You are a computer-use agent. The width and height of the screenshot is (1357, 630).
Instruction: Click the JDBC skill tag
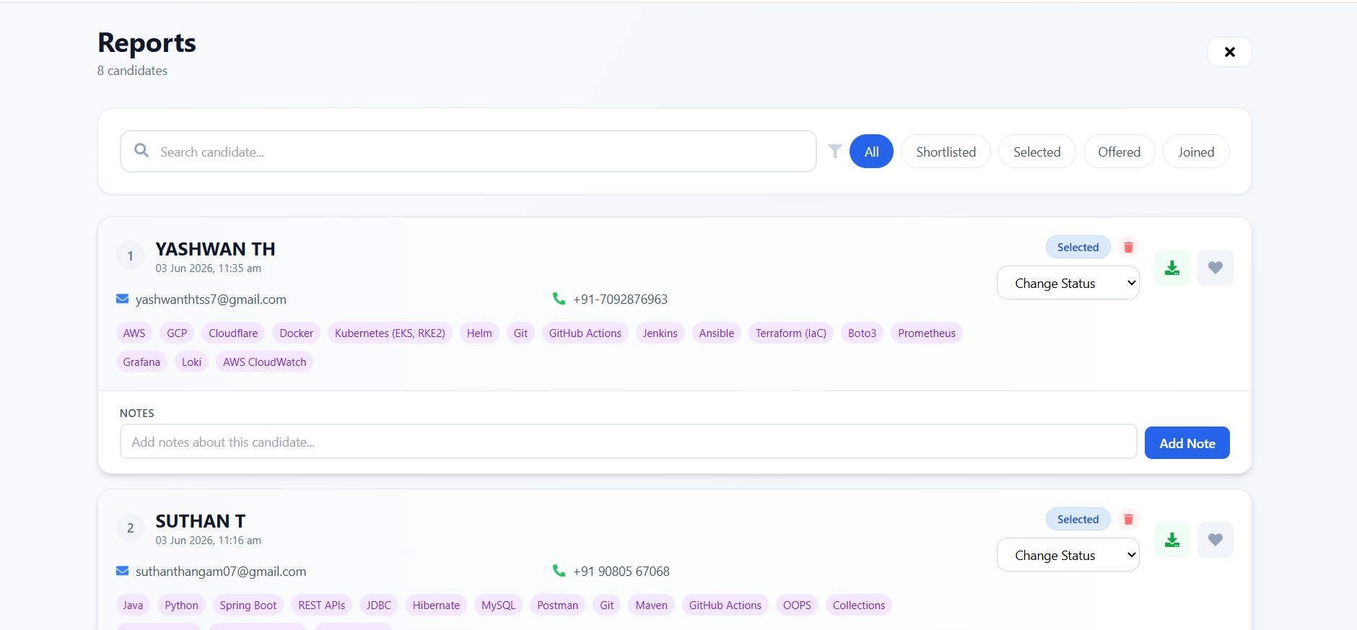tap(379, 605)
